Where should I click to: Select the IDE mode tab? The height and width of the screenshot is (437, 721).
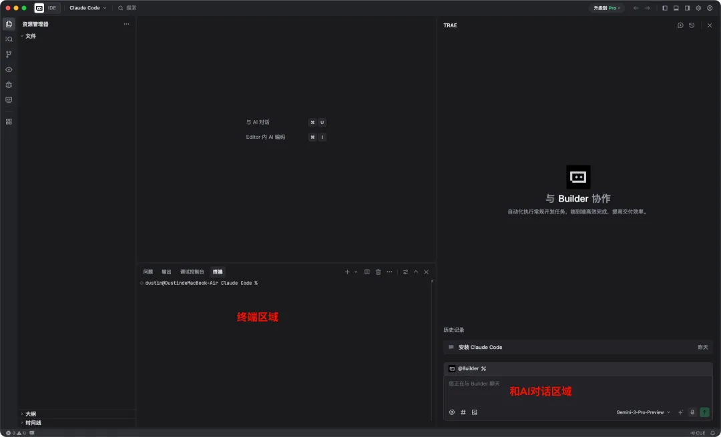pyautogui.click(x=52, y=8)
